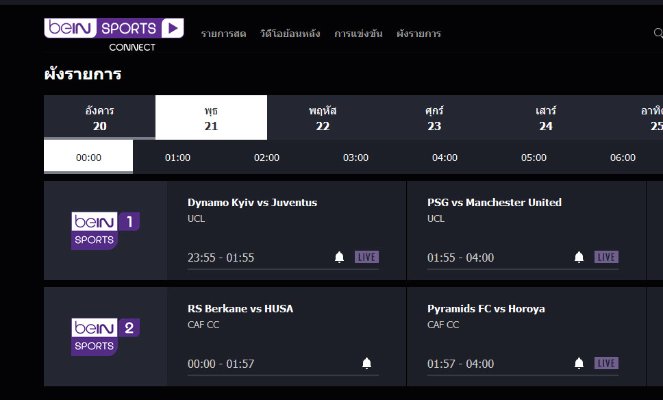Watch LIVE badge for PSG vs Manchester United
This screenshot has width=663, height=400.
click(x=606, y=257)
